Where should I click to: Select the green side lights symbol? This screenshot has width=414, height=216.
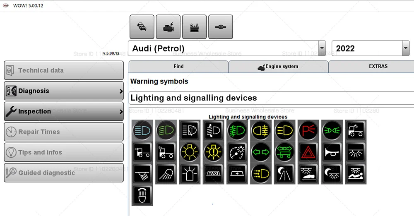[x=332, y=130]
